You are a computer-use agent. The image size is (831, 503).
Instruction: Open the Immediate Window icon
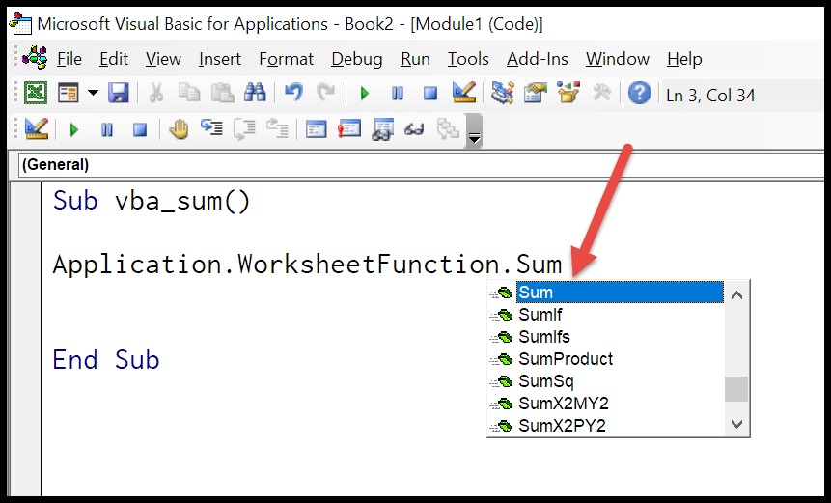[349, 129]
